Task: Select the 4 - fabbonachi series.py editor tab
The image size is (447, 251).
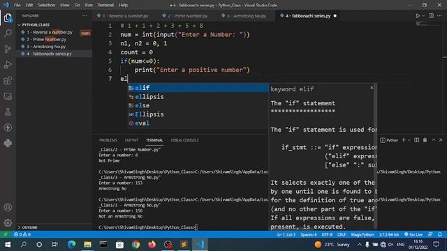Action: pos(308,16)
